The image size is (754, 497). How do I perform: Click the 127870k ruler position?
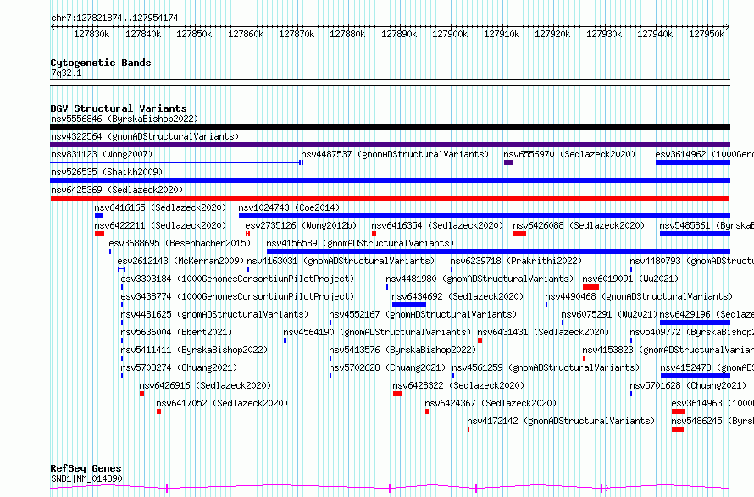click(297, 34)
